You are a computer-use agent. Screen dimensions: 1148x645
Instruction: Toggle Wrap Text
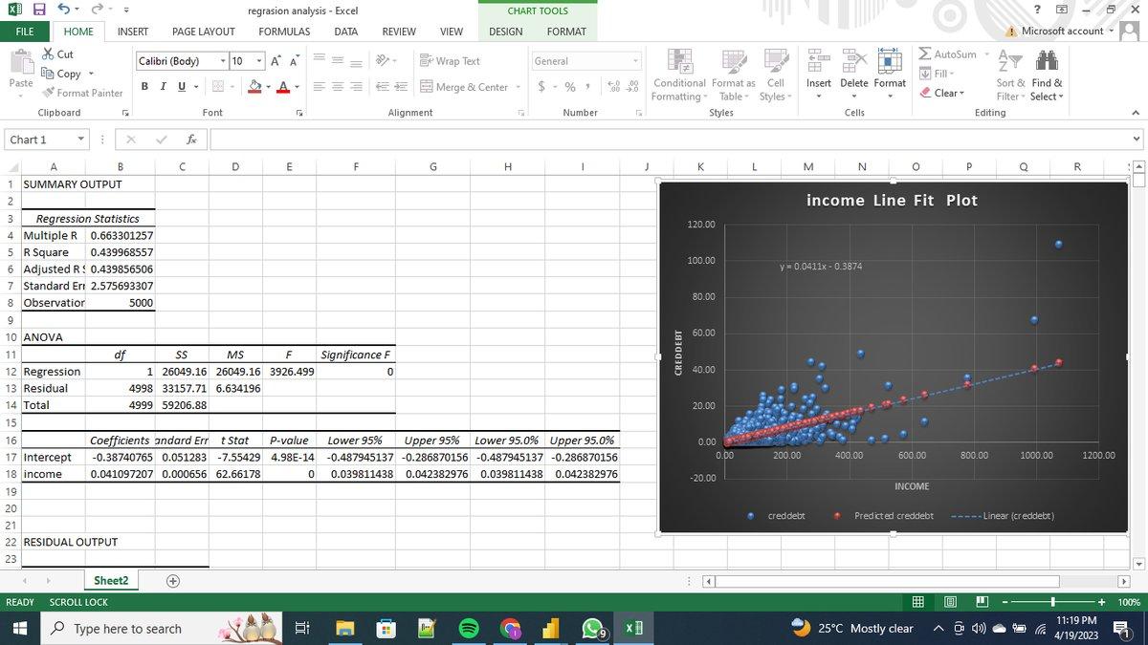point(450,61)
